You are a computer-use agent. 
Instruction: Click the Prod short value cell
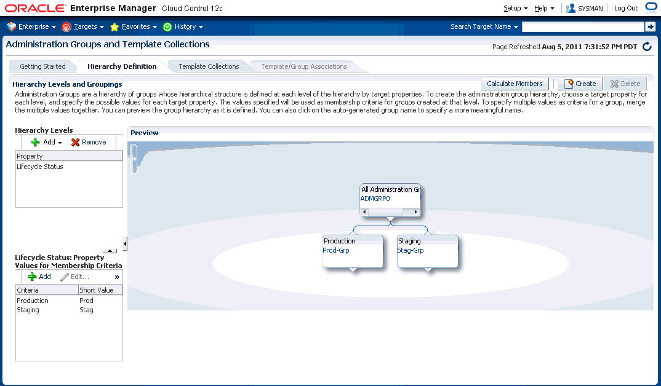tap(86, 301)
